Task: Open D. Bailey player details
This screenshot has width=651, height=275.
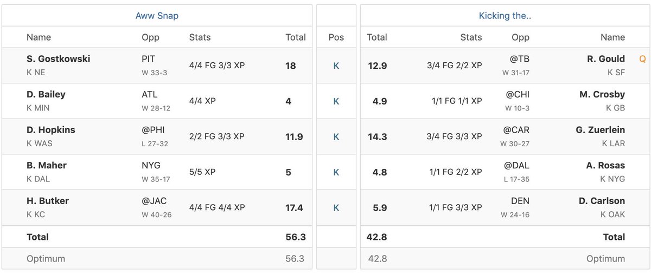Action: [46, 94]
